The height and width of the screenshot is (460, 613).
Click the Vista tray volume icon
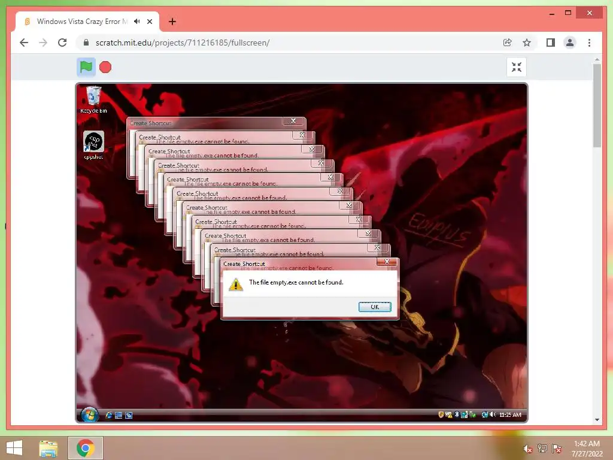[492, 414]
